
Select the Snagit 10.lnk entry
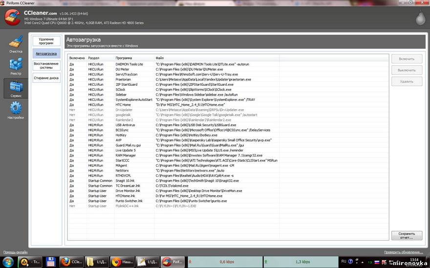(x=228, y=180)
